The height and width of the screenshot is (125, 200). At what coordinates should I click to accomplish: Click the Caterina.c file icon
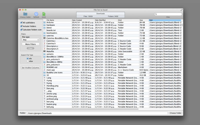click(x=44, y=41)
